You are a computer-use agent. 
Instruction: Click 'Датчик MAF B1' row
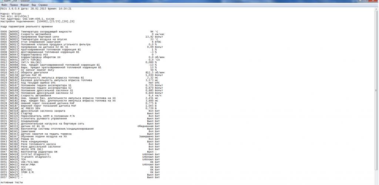(83, 75)
